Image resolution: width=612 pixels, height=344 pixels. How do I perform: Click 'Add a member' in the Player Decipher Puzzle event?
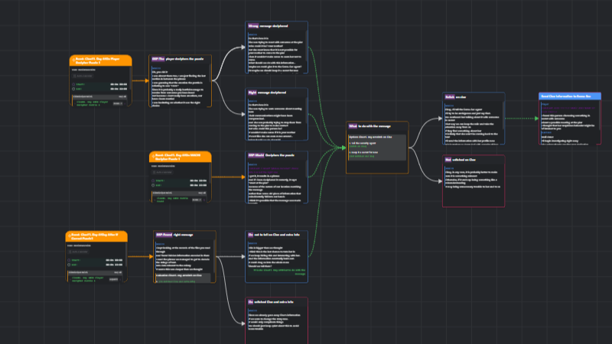tap(83, 76)
